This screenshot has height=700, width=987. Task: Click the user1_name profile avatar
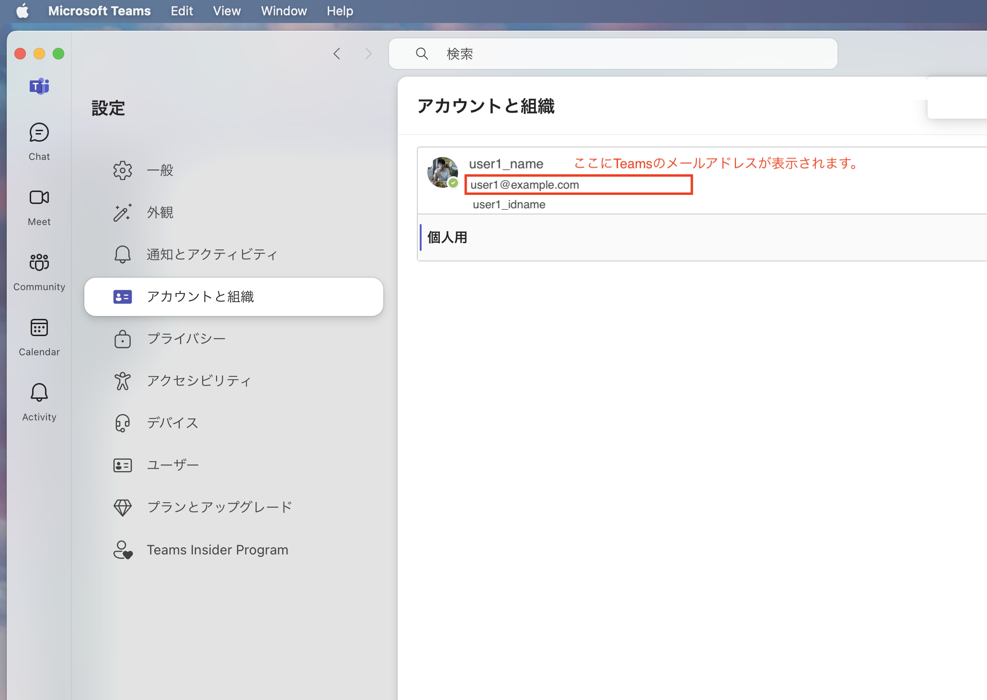[x=442, y=172]
